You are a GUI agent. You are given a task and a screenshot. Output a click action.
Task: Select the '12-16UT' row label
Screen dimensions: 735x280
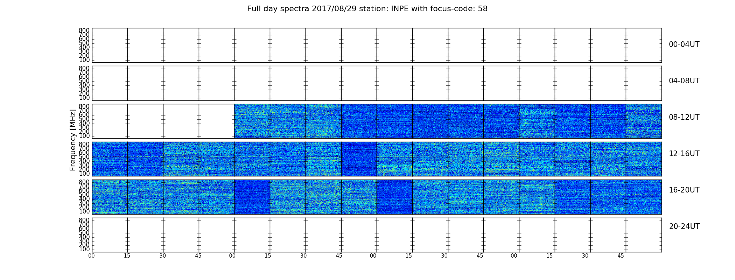[684, 154]
